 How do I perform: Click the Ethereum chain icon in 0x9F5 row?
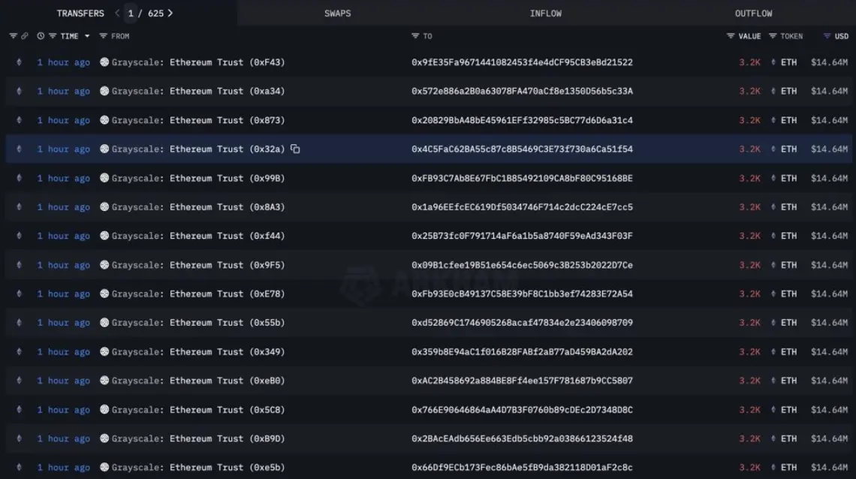coord(19,264)
